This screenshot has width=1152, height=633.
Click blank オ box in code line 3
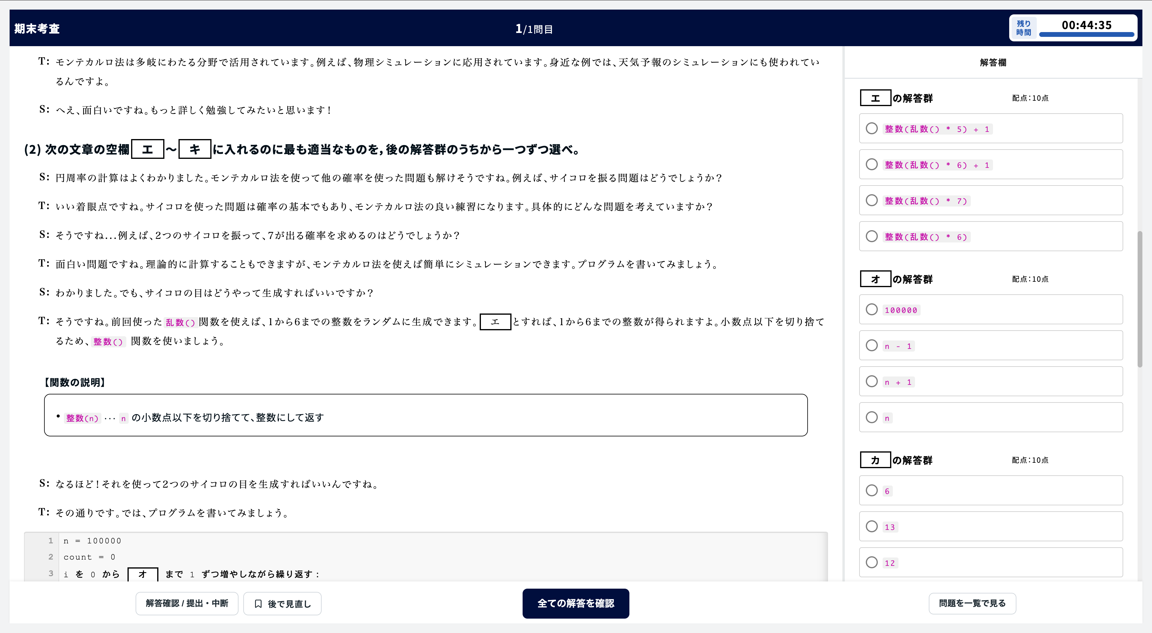(143, 574)
